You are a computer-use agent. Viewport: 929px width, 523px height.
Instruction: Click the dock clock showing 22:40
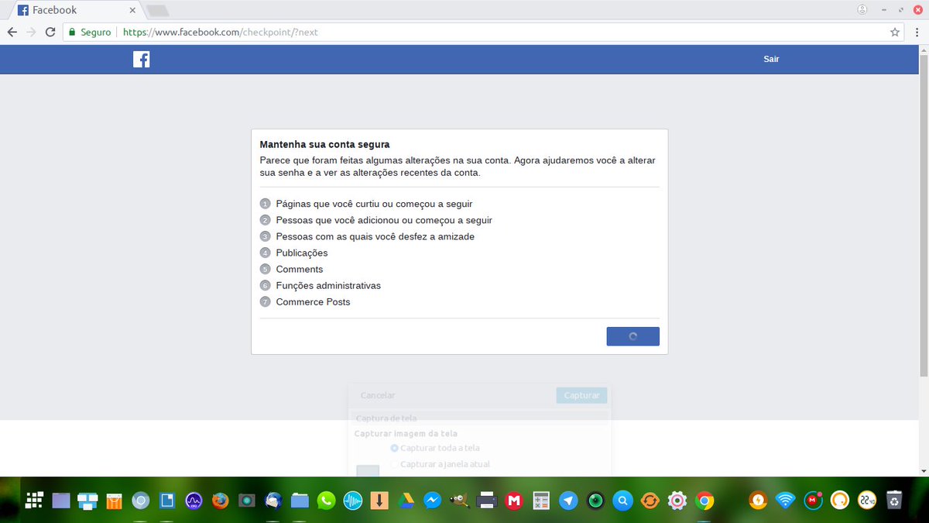click(867, 501)
